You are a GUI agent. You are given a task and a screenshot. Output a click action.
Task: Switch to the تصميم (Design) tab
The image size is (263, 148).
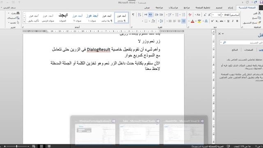219,8
